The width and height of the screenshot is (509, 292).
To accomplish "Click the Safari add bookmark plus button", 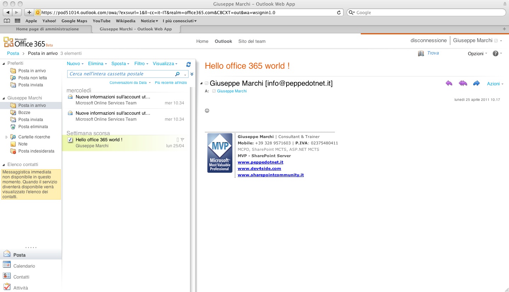I will [29, 12].
